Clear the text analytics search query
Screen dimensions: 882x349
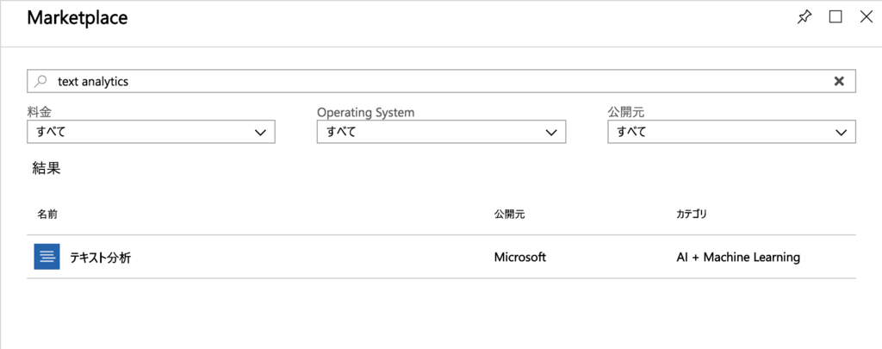click(x=839, y=81)
